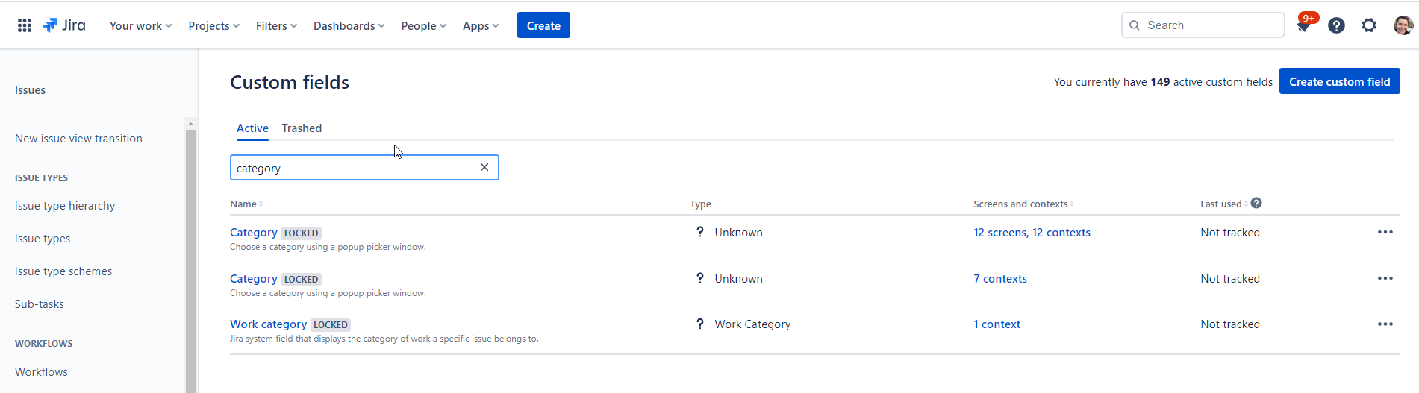
Task: Open Issue type schemes in sidebar
Action: pyautogui.click(x=63, y=271)
